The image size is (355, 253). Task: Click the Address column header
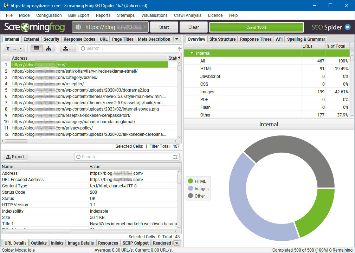[89, 58]
